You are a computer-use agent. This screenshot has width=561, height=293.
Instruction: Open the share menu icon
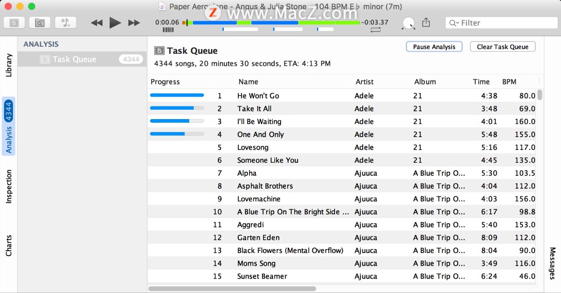(x=426, y=22)
